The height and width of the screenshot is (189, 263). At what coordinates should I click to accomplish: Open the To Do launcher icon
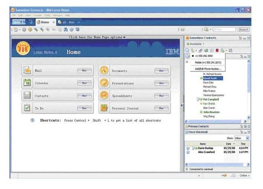(27, 108)
